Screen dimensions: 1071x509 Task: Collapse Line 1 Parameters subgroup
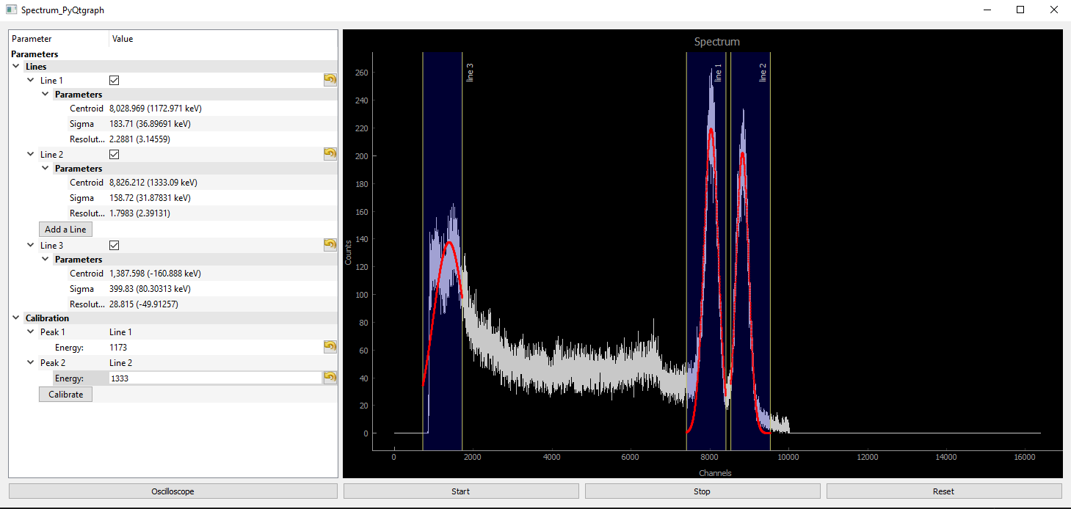tap(46, 95)
